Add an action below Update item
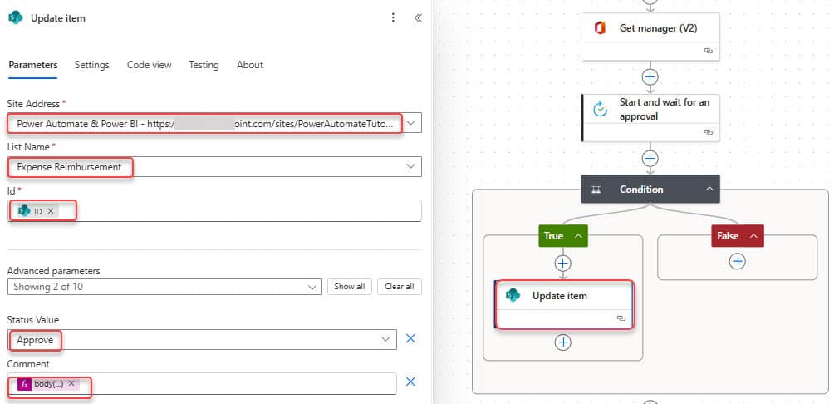834x404 pixels. pos(562,342)
